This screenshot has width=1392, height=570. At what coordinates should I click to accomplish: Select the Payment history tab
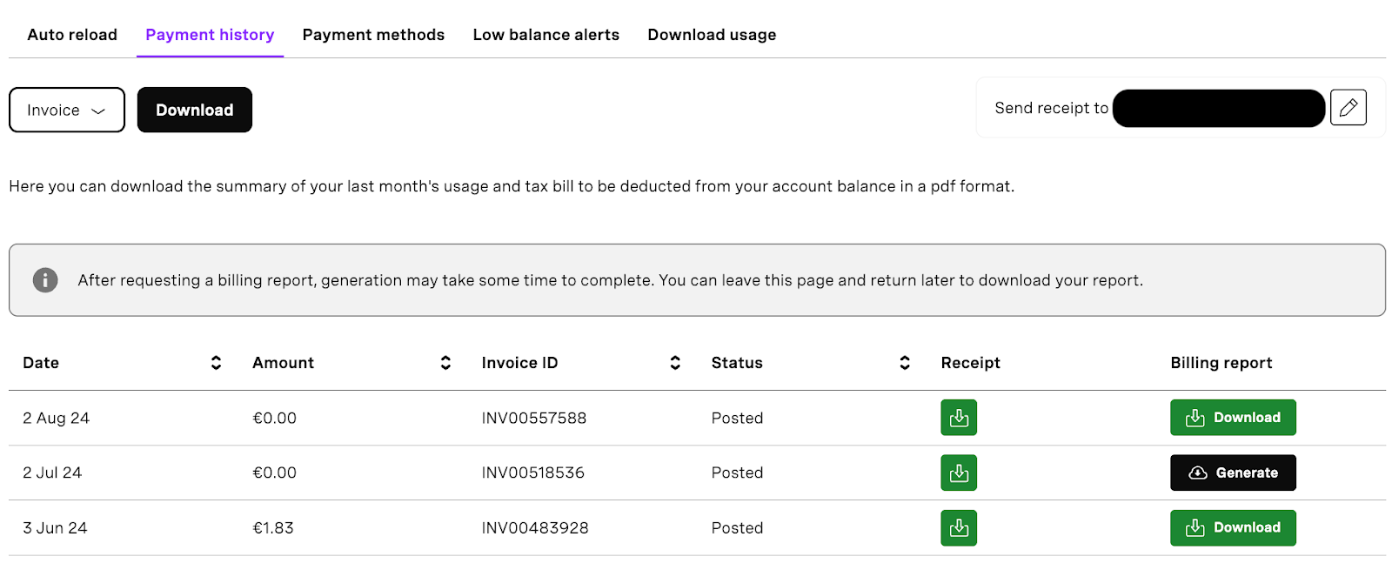coord(210,35)
